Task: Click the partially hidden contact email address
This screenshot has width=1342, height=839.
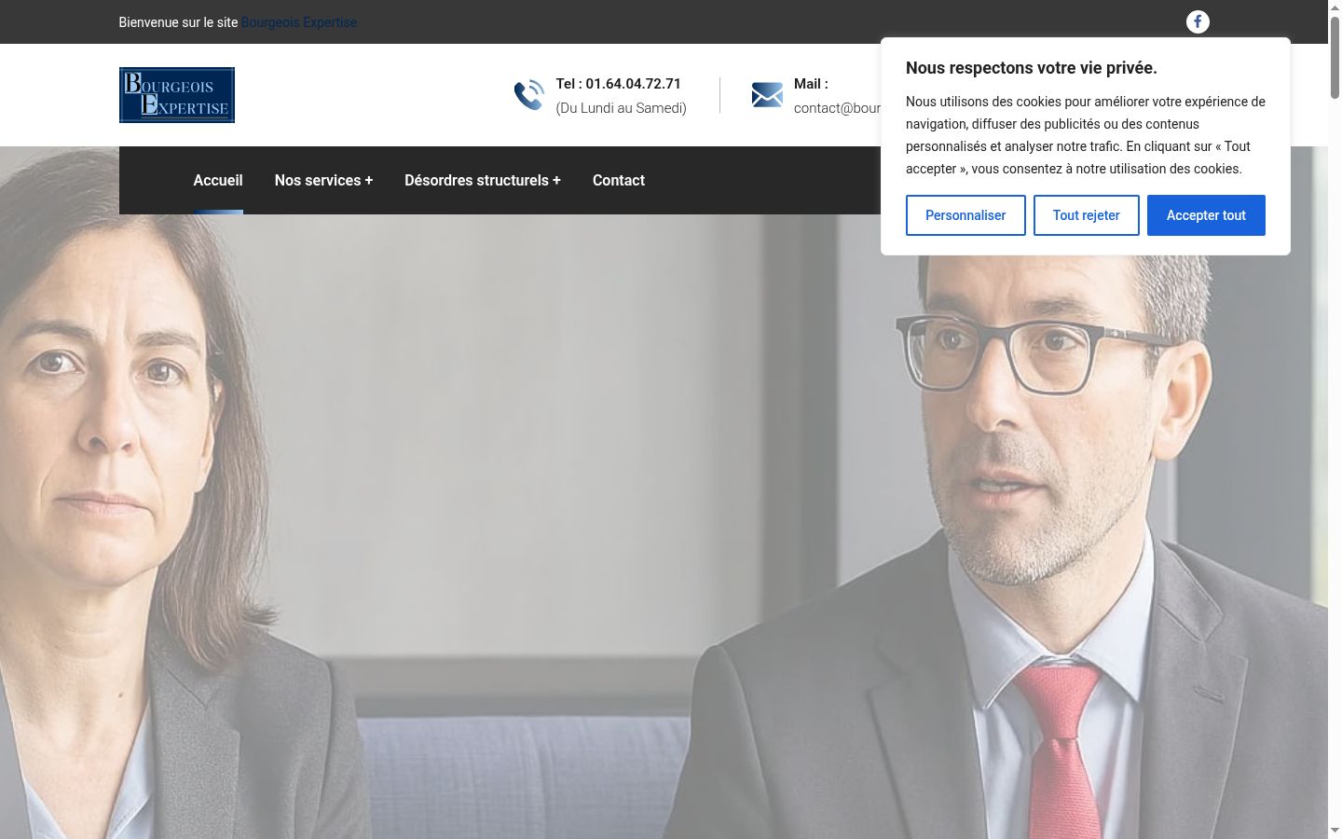Action: tap(837, 108)
